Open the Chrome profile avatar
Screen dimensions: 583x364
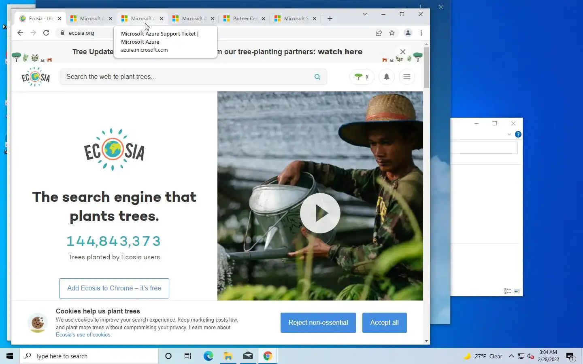[x=408, y=33]
